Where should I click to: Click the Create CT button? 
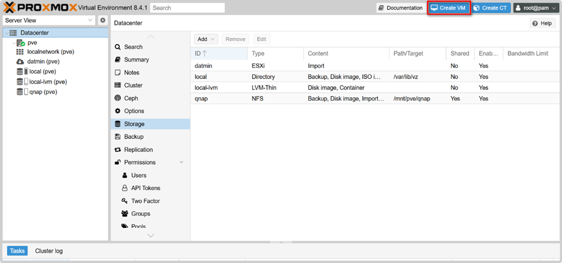click(490, 8)
